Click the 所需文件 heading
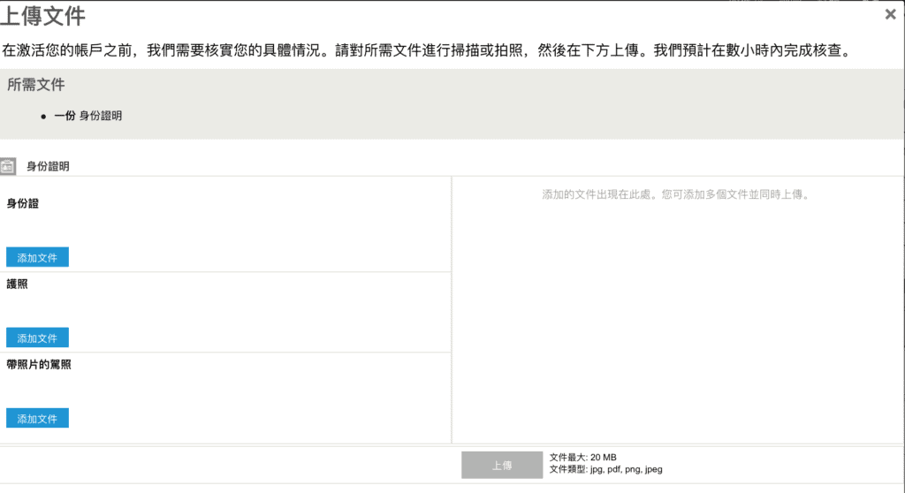905x493 pixels. click(35, 85)
